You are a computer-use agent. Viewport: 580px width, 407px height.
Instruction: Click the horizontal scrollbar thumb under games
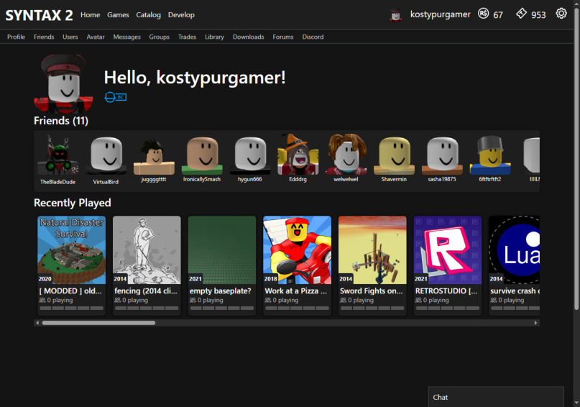(x=98, y=323)
